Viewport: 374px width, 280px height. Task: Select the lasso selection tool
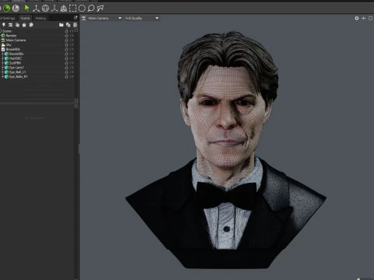coord(91,9)
